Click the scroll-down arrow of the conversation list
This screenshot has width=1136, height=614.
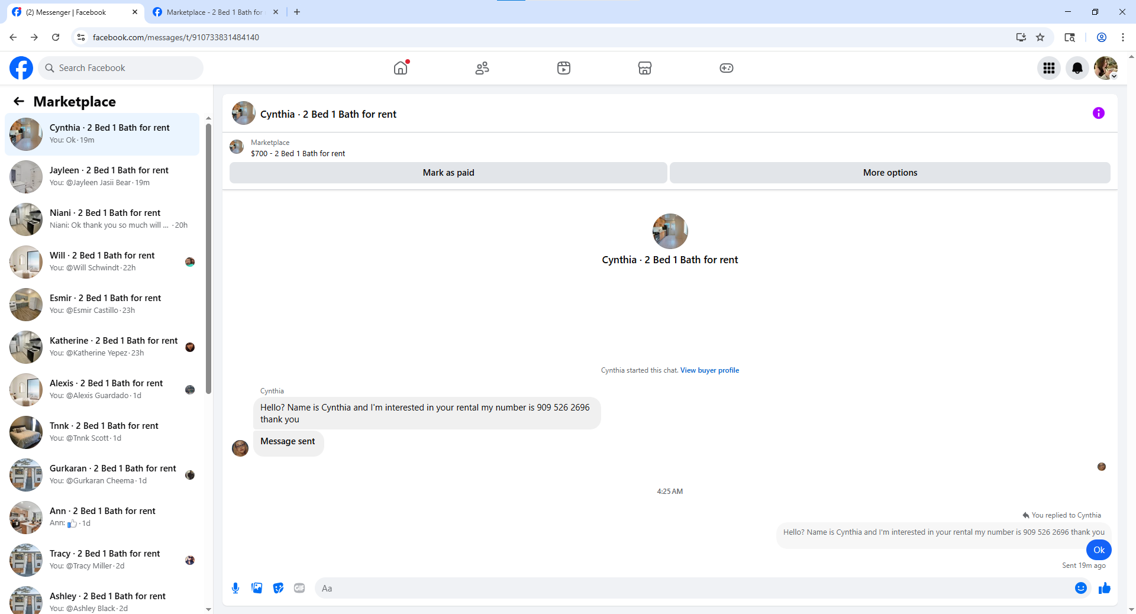(x=208, y=609)
